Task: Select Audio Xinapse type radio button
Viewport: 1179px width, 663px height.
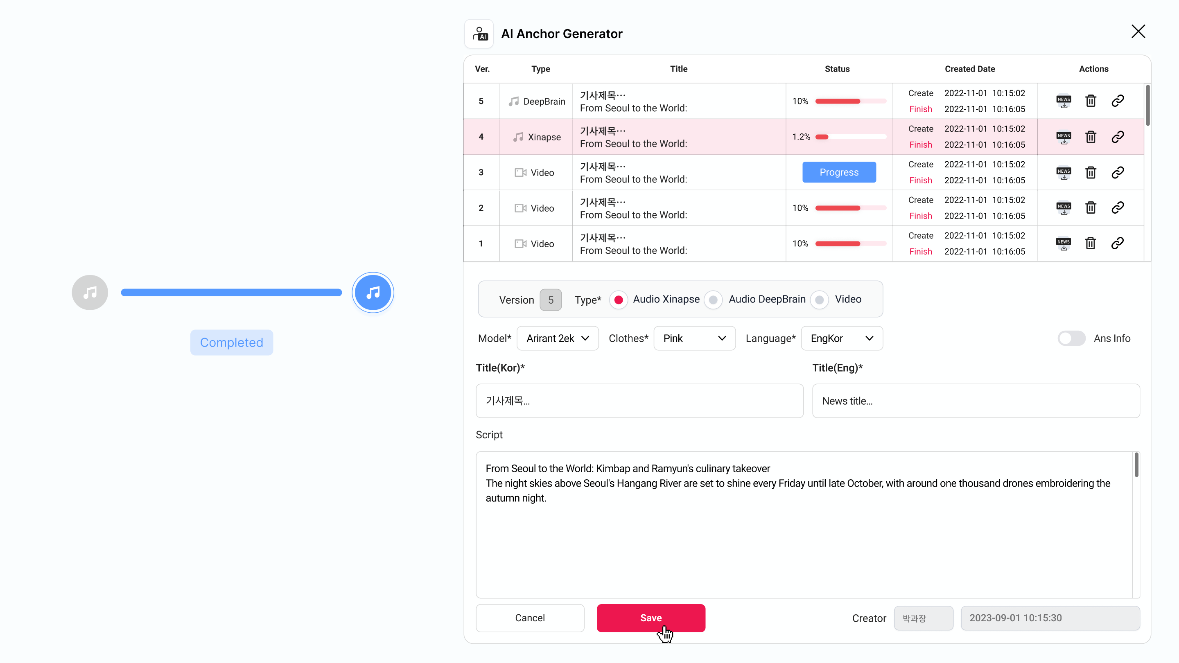Action: (x=618, y=300)
